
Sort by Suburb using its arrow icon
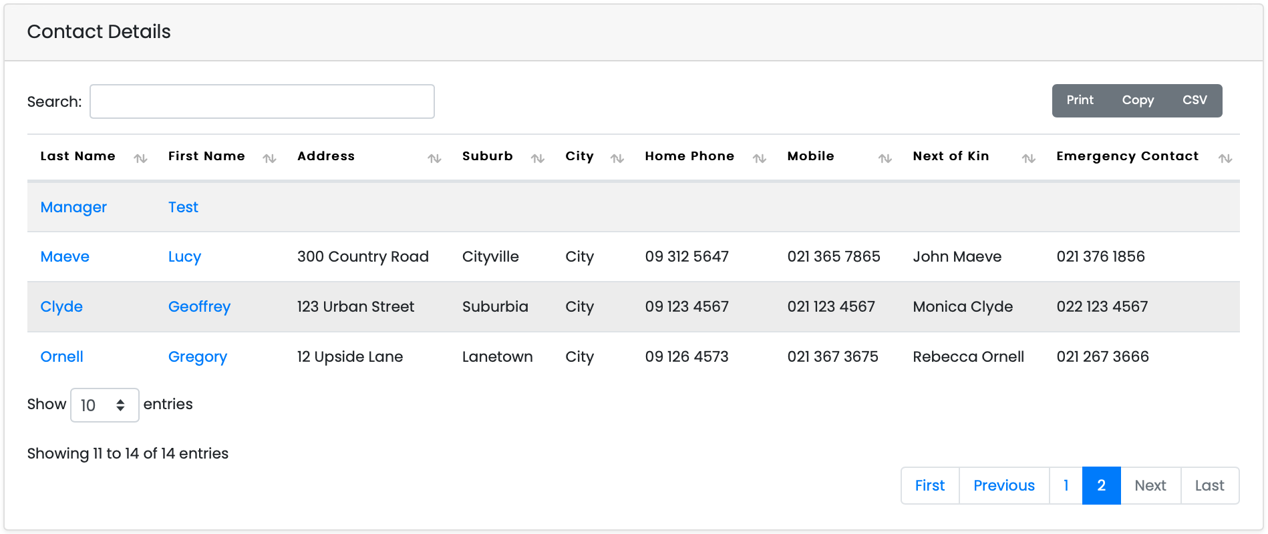(x=537, y=158)
